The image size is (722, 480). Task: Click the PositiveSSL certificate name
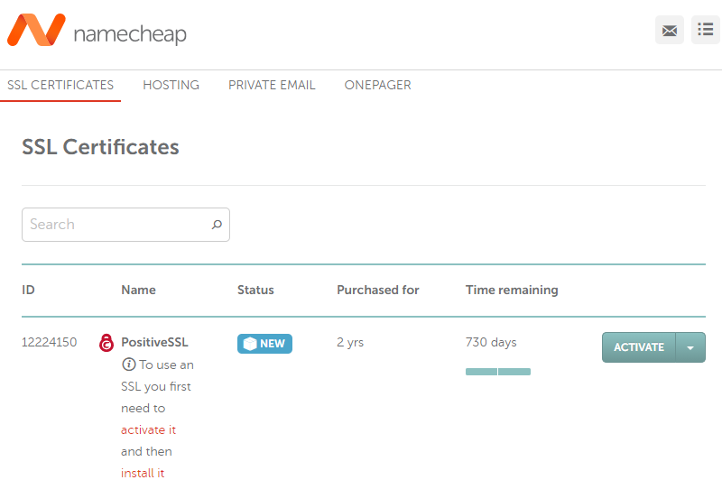[x=154, y=343]
